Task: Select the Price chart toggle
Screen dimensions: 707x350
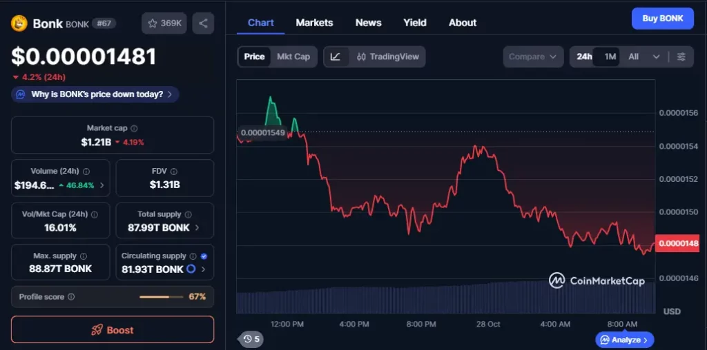Action: [254, 56]
